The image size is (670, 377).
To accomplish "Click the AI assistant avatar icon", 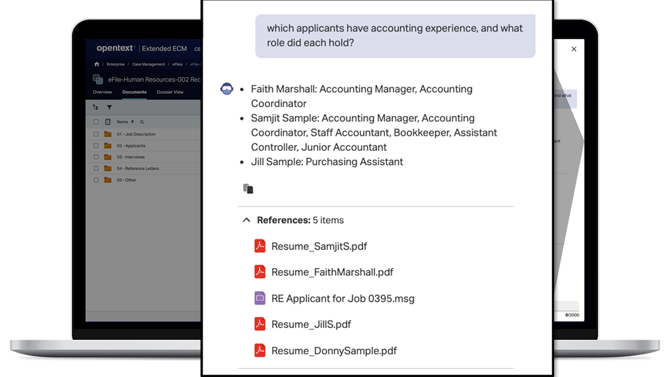I will (x=226, y=89).
